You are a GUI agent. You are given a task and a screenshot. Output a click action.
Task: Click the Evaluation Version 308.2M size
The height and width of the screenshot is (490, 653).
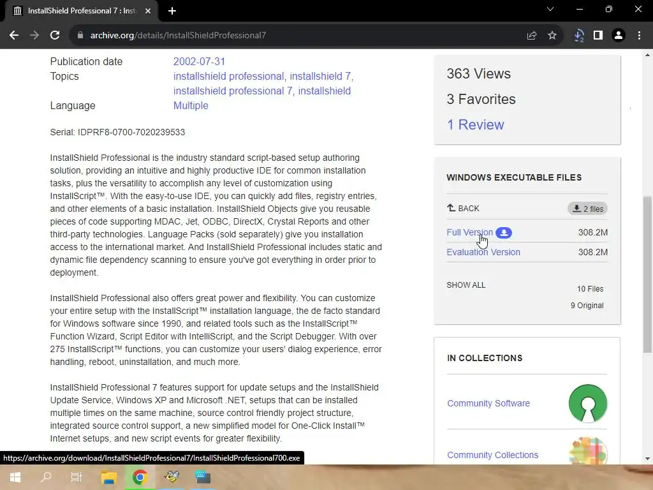(x=592, y=252)
